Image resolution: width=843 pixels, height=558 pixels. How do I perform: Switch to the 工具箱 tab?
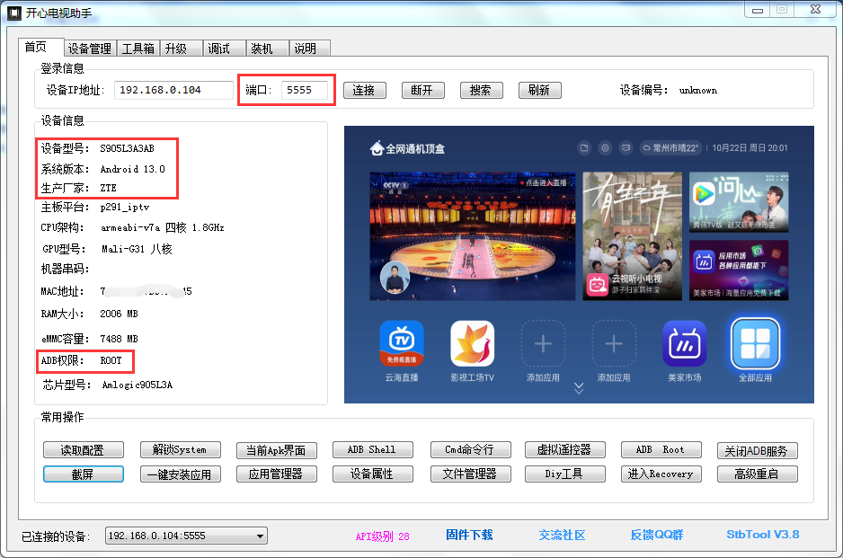[x=138, y=49]
